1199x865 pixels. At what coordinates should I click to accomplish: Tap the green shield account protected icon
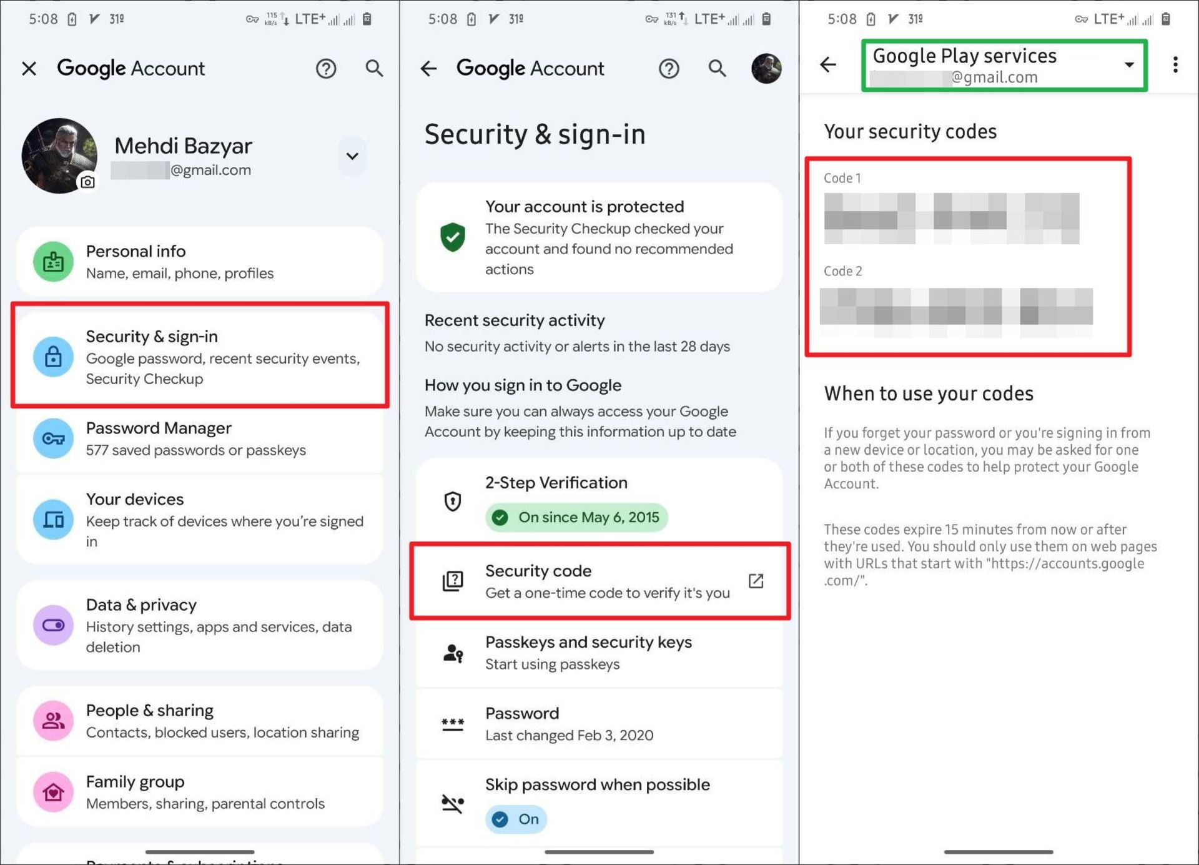453,237
